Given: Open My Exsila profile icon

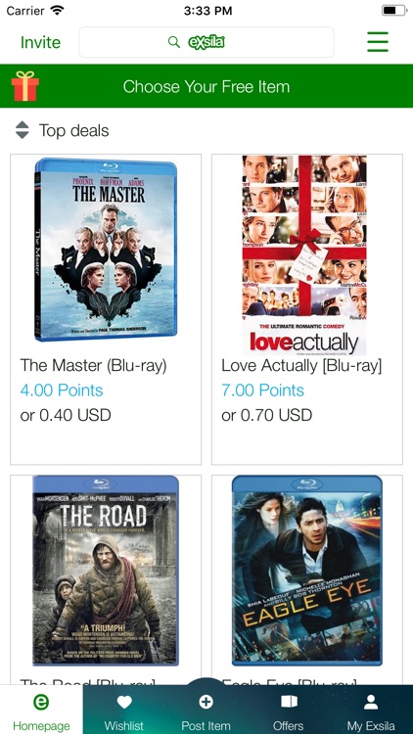Looking at the screenshot, I should click(371, 702).
